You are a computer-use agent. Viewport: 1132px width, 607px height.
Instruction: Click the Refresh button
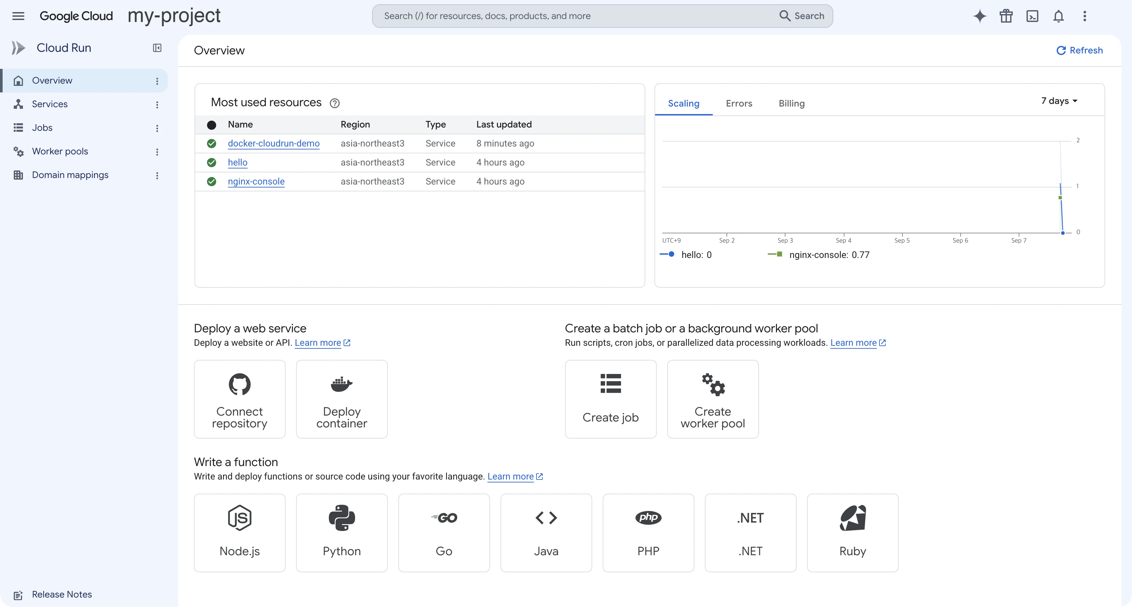click(1079, 50)
